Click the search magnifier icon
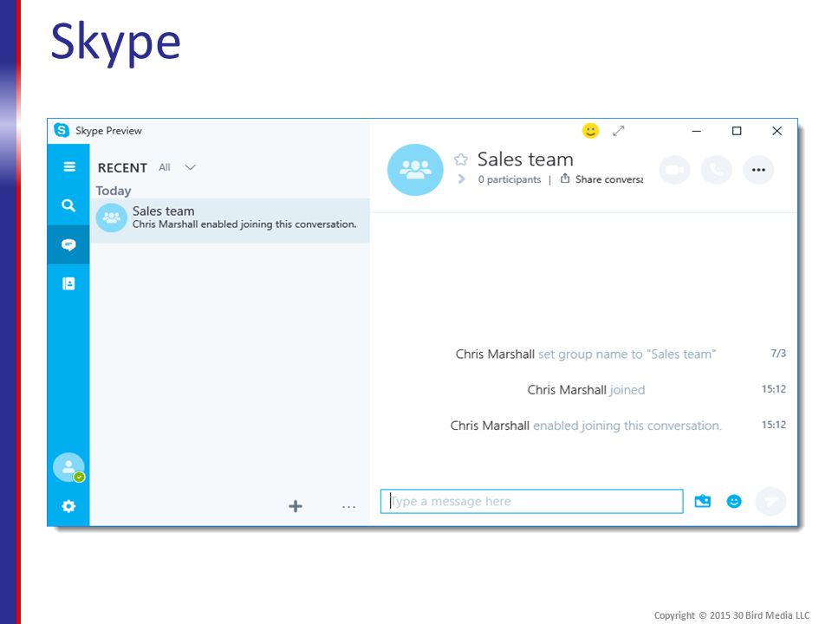Screen dimensions: 832x624 (68, 205)
